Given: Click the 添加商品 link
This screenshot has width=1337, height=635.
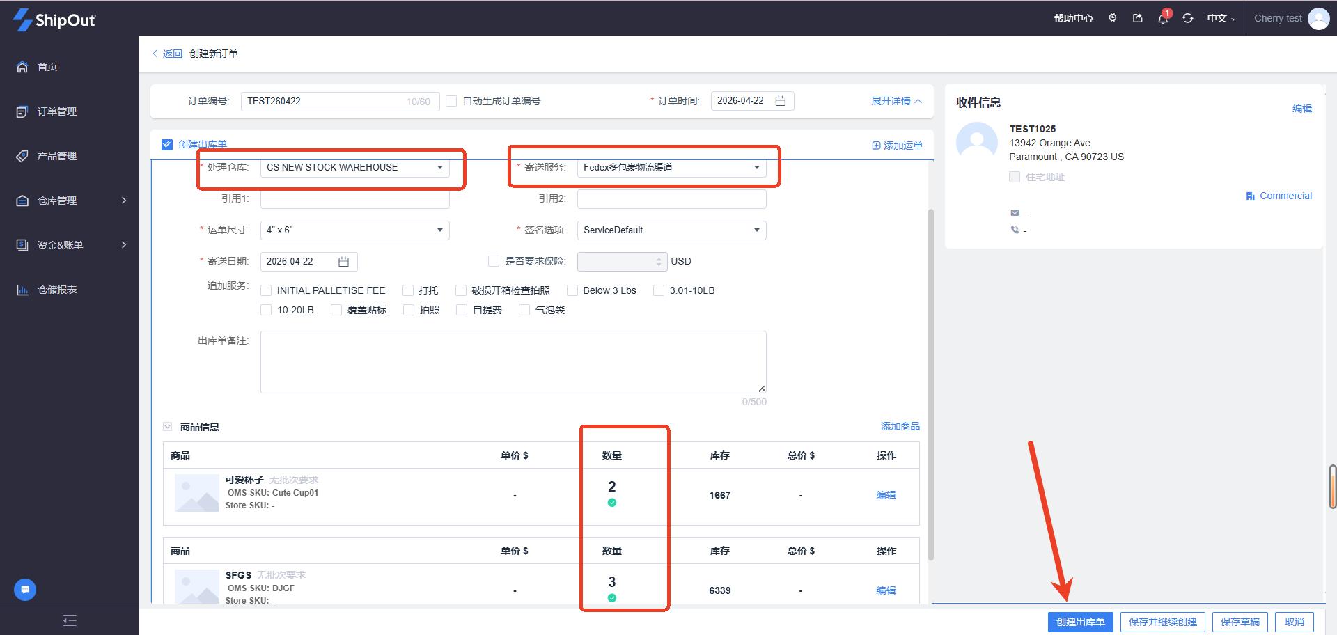Looking at the screenshot, I should 900,426.
